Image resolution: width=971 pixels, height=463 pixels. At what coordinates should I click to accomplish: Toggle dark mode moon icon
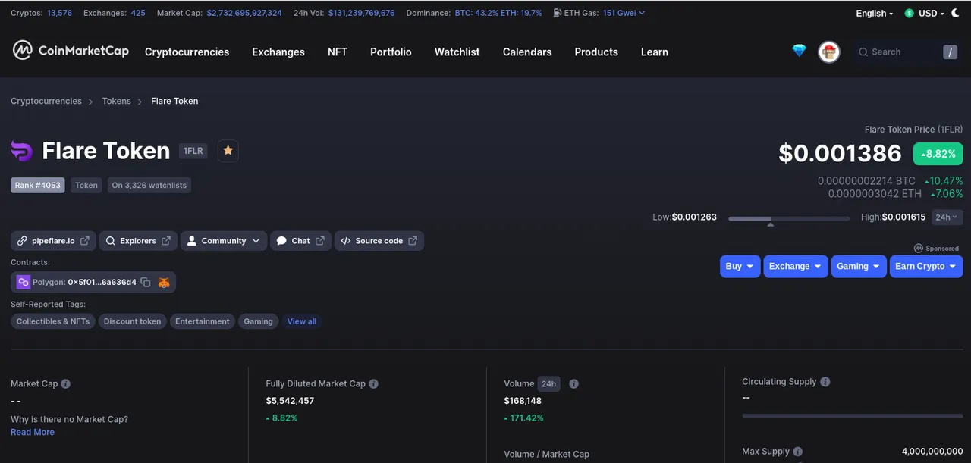pyautogui.click(x=954, y=13)
